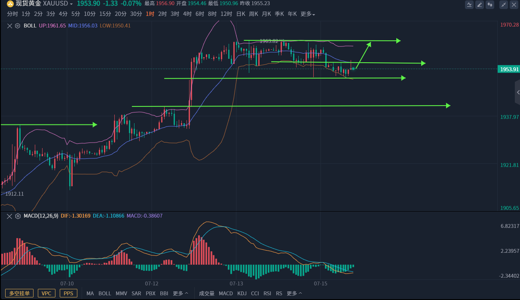Select the active 1时 timeframe

150,14
